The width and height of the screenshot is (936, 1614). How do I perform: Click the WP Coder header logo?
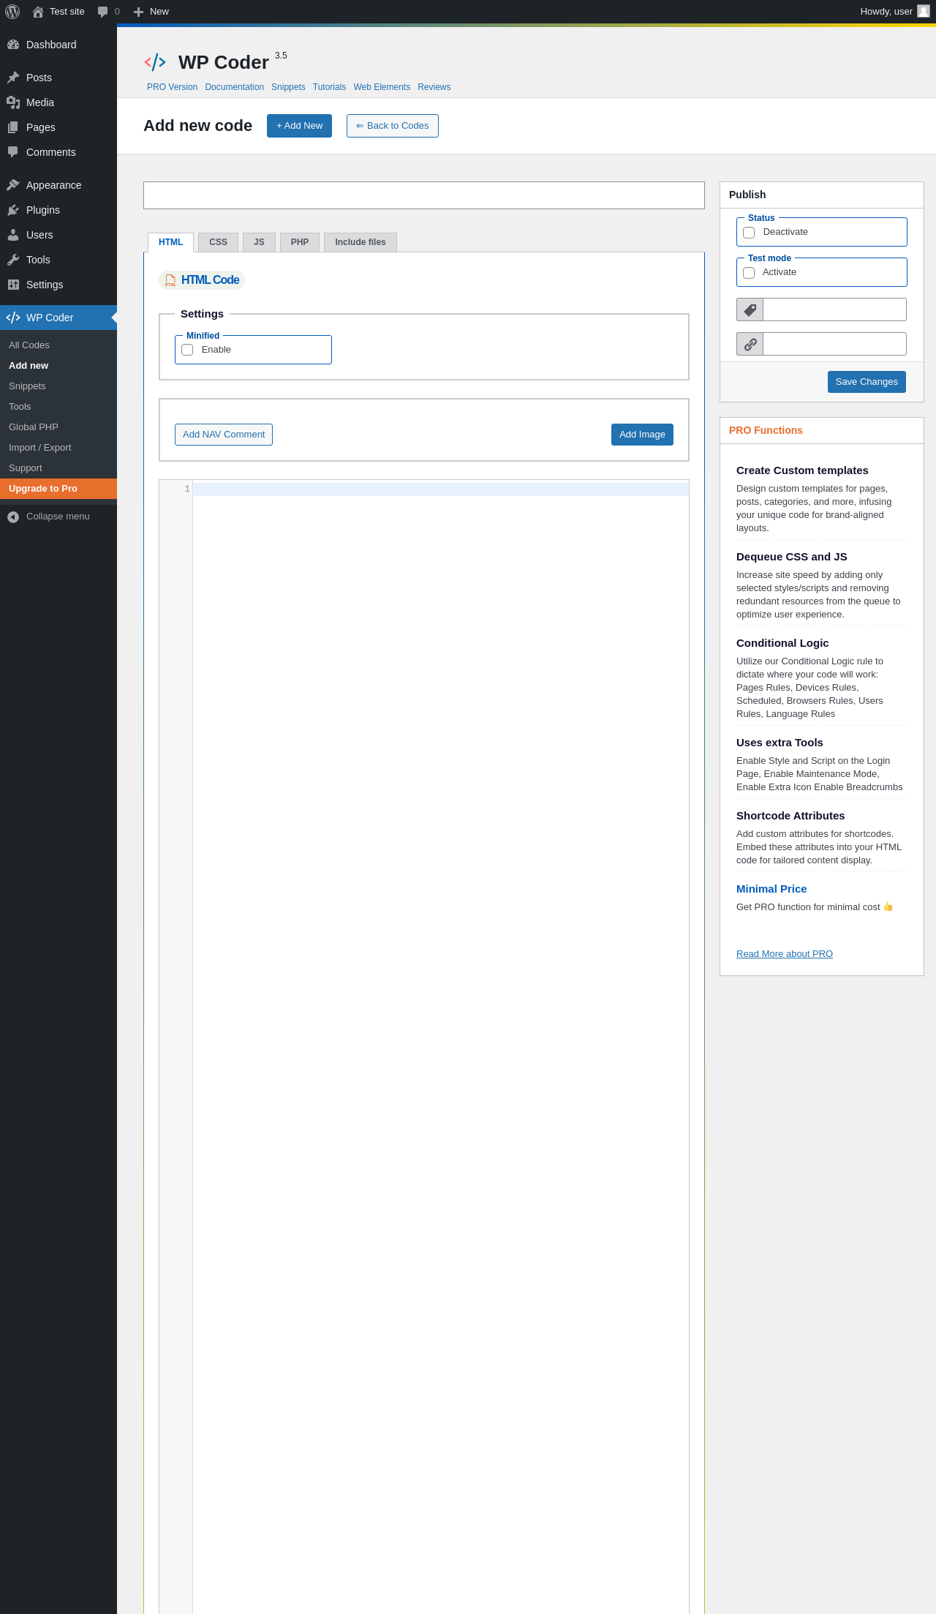coord(155,62)
